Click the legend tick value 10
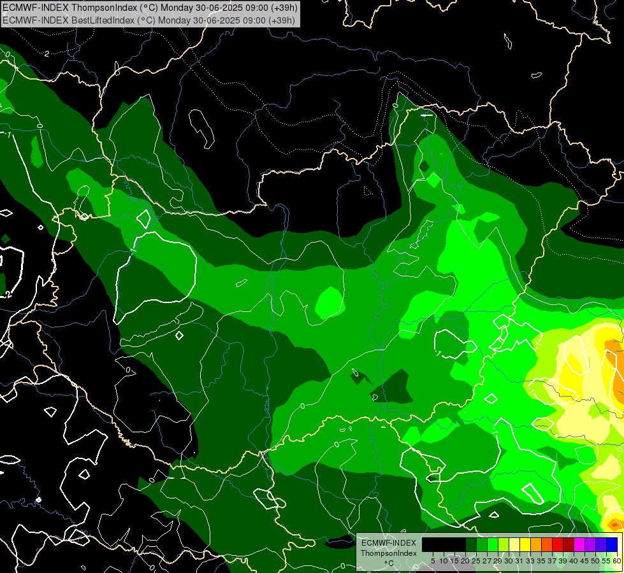 click(444, 561)
